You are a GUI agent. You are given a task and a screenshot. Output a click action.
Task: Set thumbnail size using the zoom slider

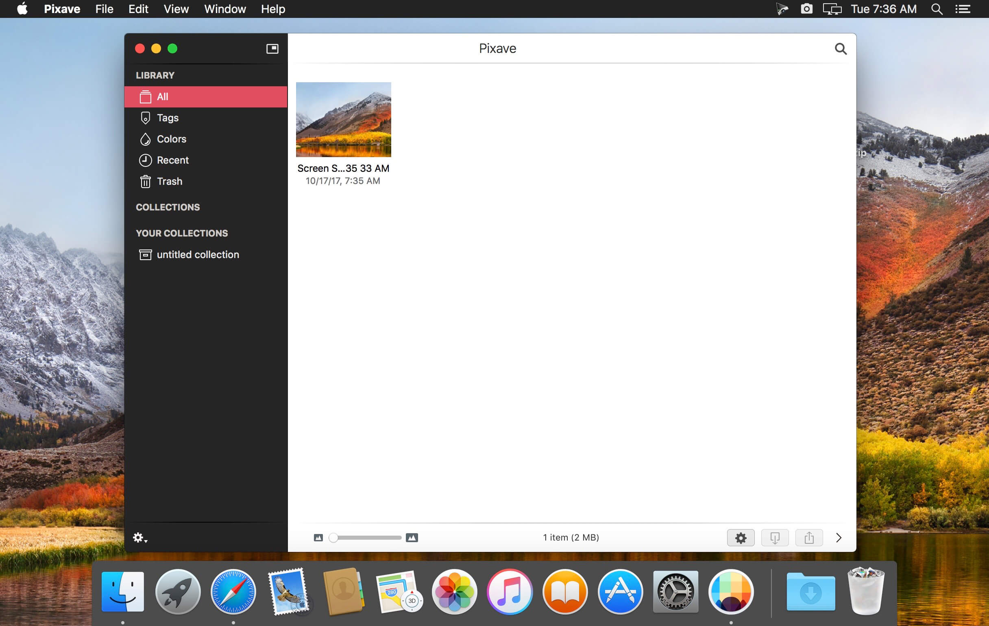coord(365,538)
